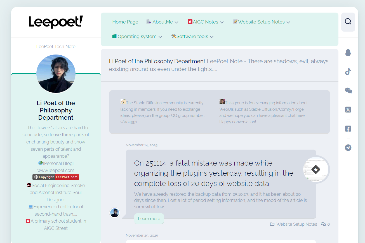365x243 pixels.
Task: Expand the Software tools dropdown menu
Action: click(x=192, y=36)
